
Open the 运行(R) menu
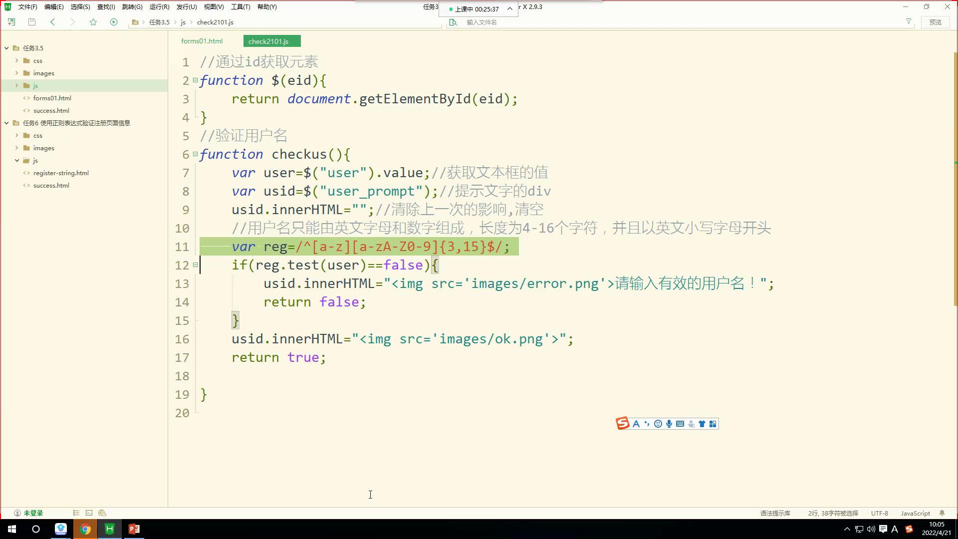[x=159, y=7]
